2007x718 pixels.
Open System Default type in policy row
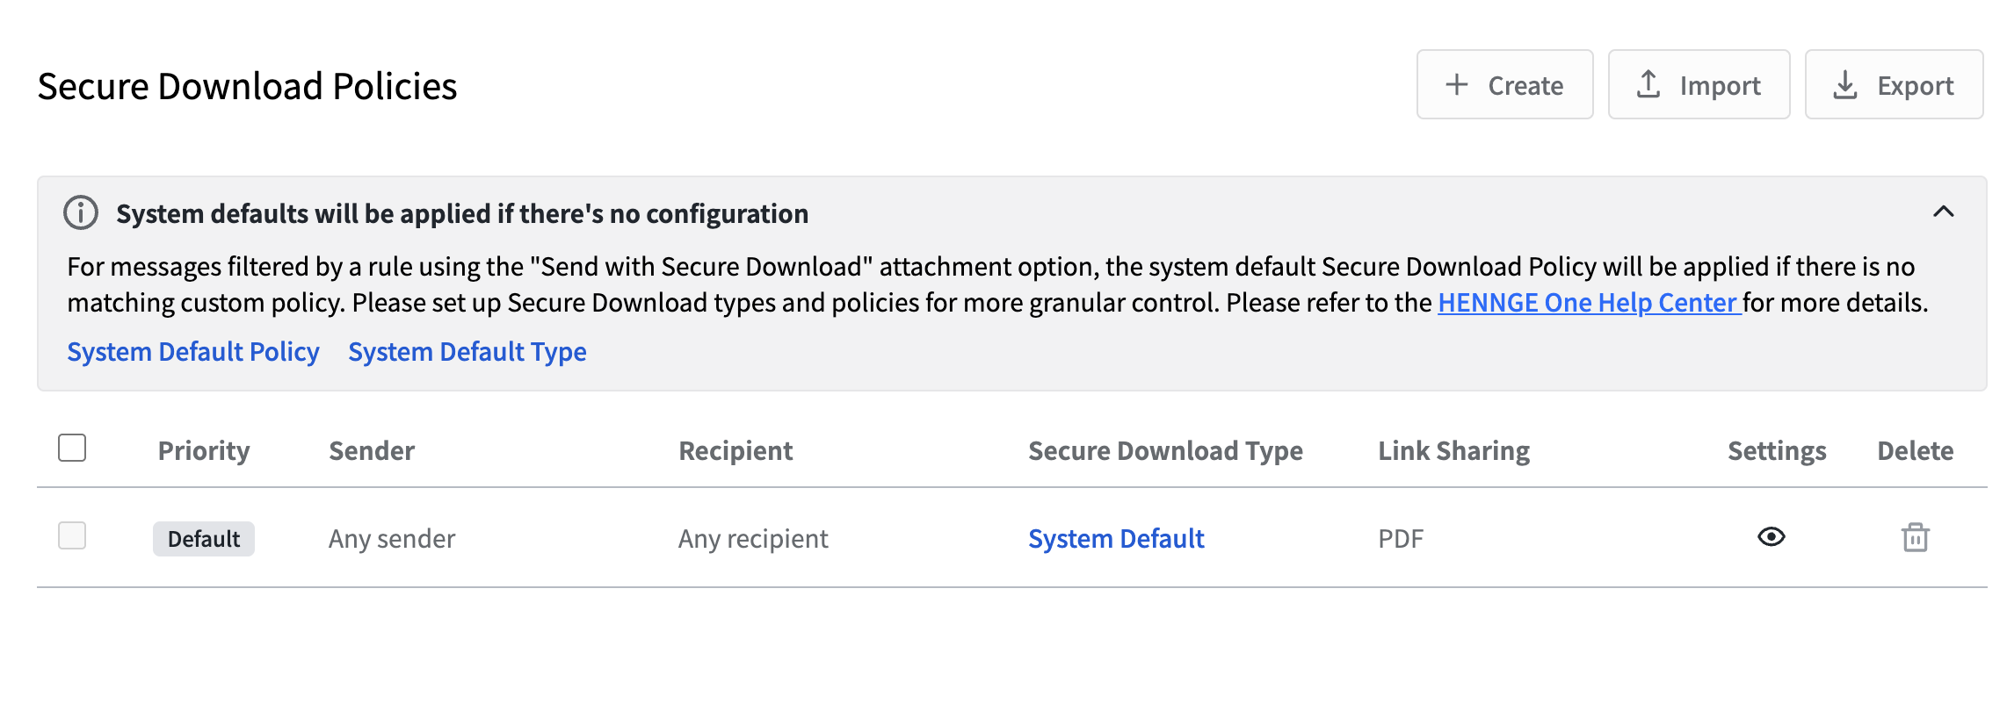click(x=1116, y=538)
